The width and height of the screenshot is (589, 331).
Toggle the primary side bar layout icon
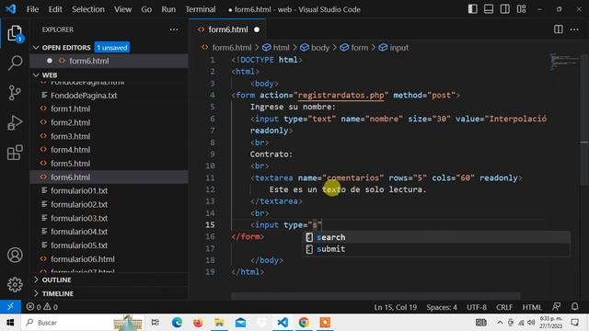[472, 9]
